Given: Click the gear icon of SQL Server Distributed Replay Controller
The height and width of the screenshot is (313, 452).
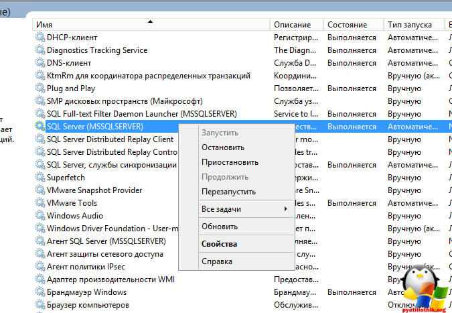Looking at the screenshot, I should (40, 151).
